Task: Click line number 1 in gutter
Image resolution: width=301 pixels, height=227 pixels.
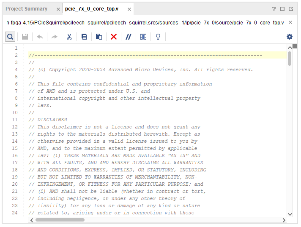Action: [x=16, y=48]
